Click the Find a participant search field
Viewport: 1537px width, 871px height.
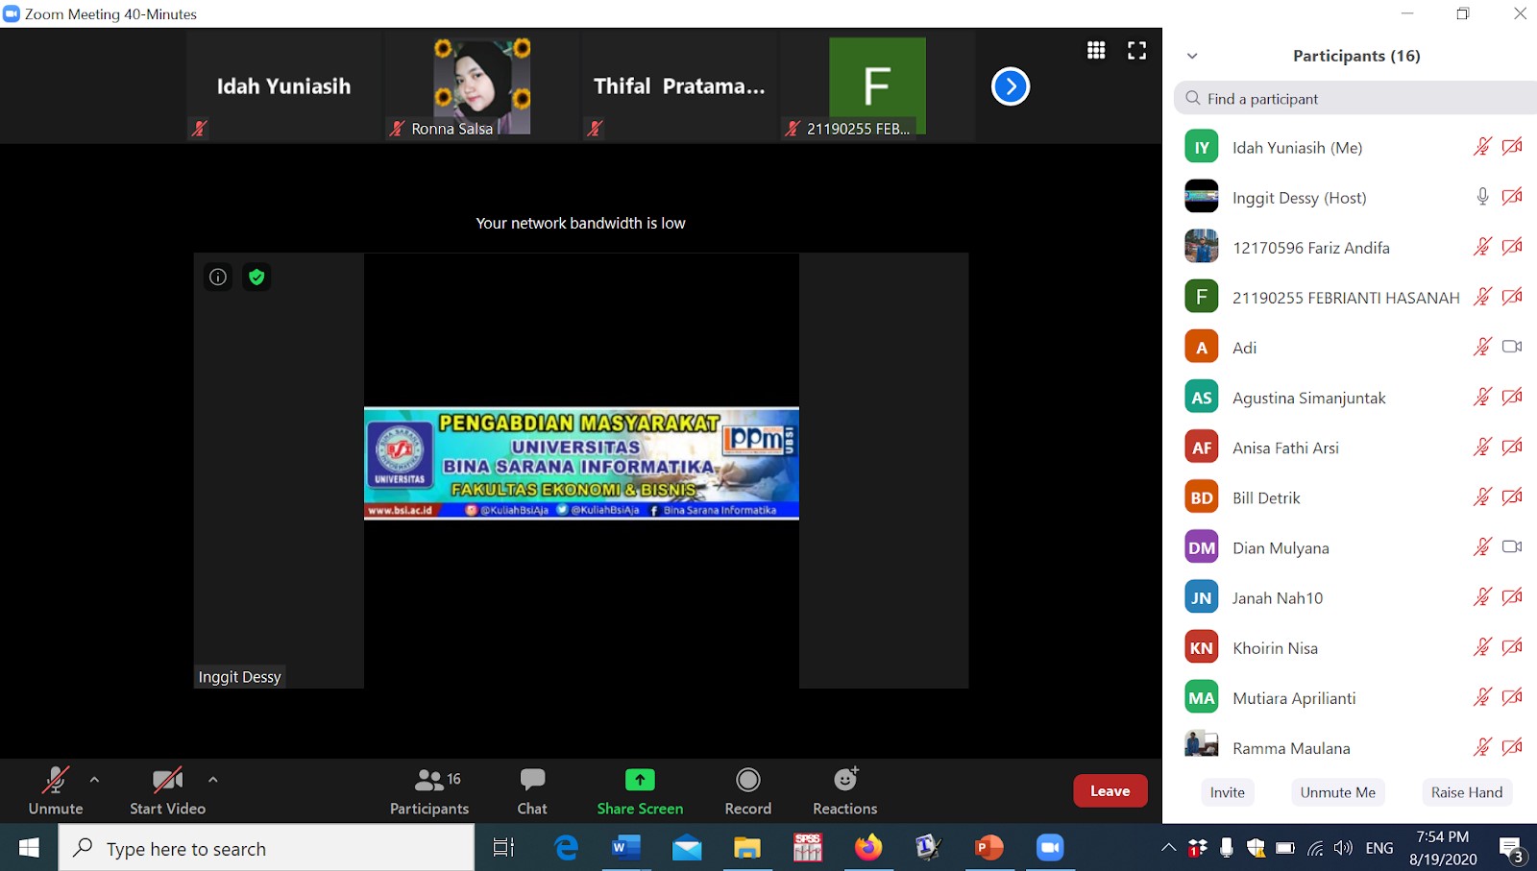point(1355,98)
